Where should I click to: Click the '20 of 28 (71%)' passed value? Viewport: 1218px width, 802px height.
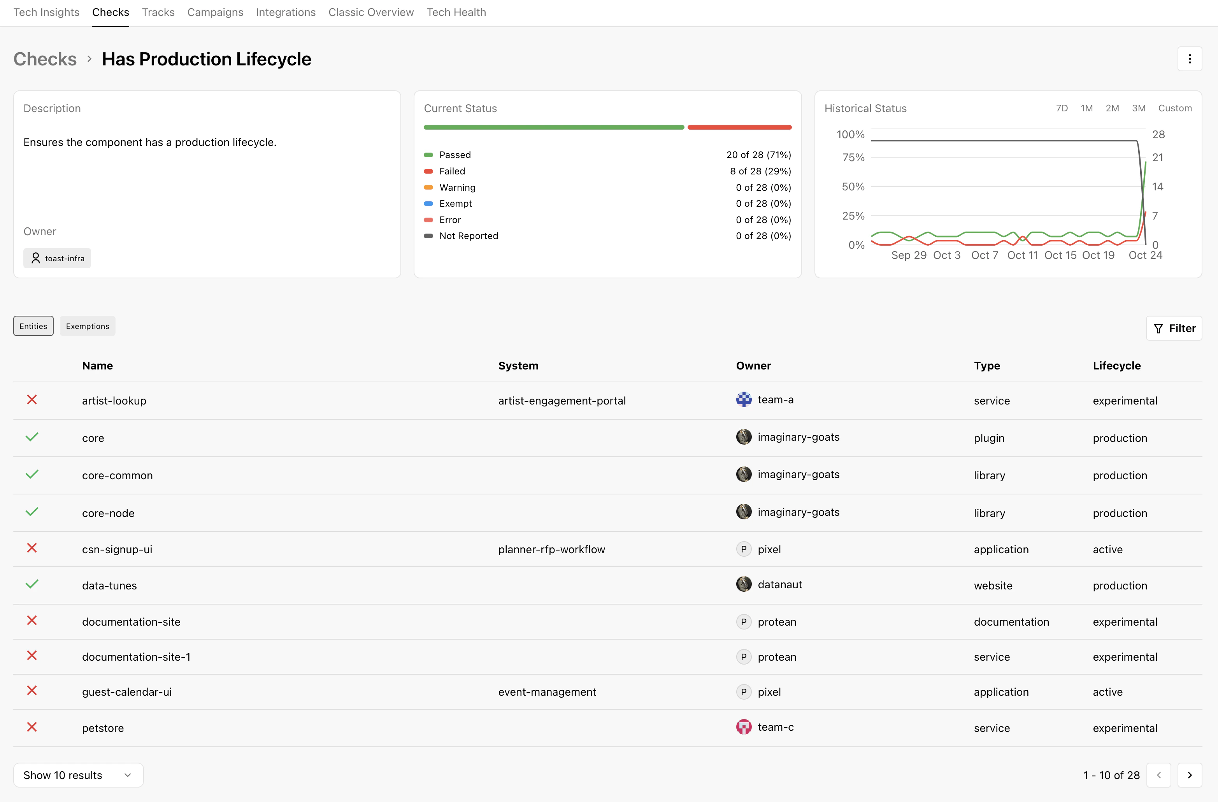coord(758,155)
